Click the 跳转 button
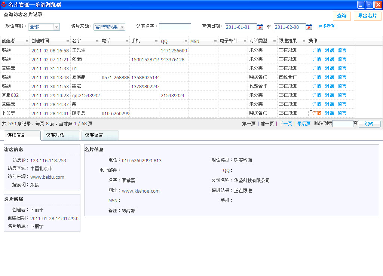The height and width of the screenshot is (276, 383). point(369,123)
